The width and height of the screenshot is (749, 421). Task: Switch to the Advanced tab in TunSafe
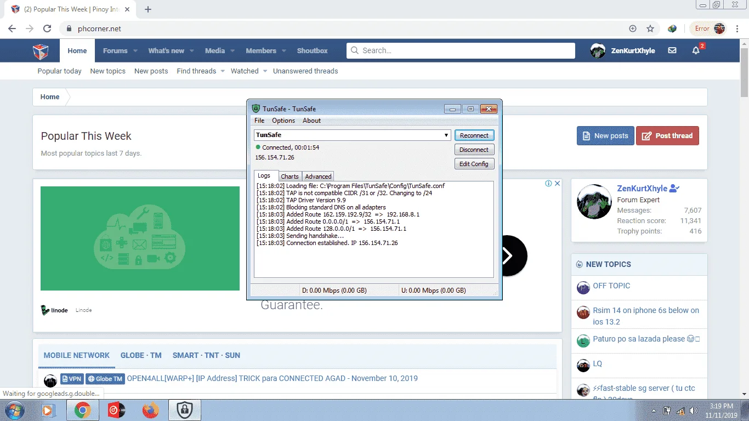(x=318, y=177)
